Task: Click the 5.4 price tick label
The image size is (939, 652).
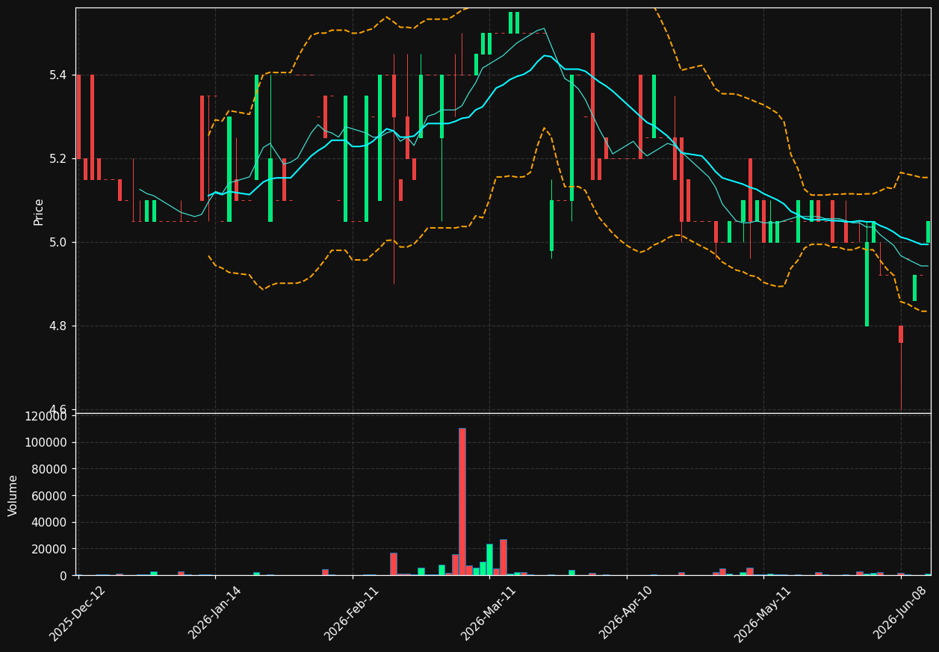Action: point(59,75)
